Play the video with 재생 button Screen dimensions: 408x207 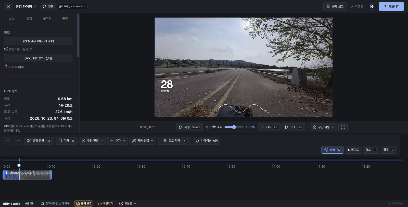click(x=189, y=127)
